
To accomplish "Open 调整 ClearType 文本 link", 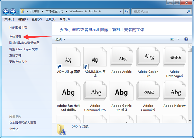I will tap(23, 49).
